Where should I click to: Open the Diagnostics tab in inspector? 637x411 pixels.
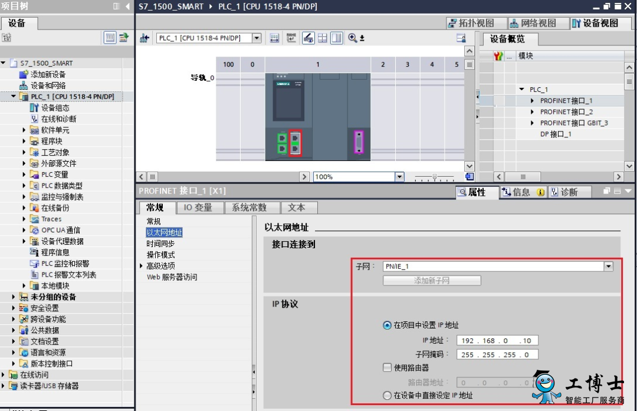coord(570,192)
